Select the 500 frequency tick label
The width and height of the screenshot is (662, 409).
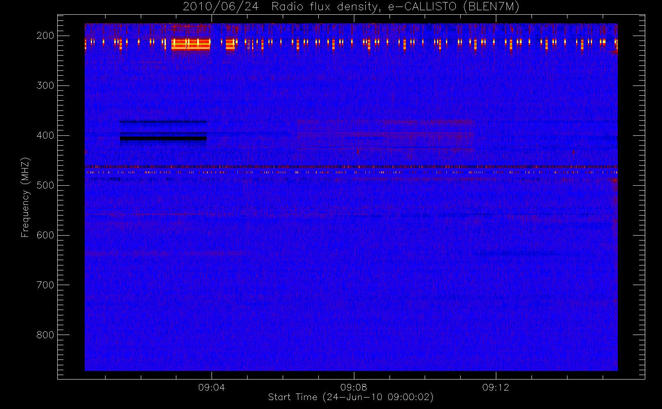(45, 185)
